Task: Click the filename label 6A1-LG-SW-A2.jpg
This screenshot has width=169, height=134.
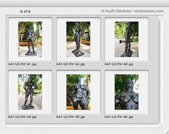Action: pyautogui.click(x=71, y=64)
